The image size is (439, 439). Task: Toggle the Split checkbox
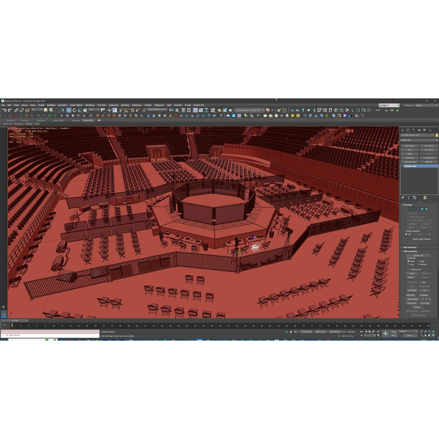pyautogui.click(x=420, y=282)
